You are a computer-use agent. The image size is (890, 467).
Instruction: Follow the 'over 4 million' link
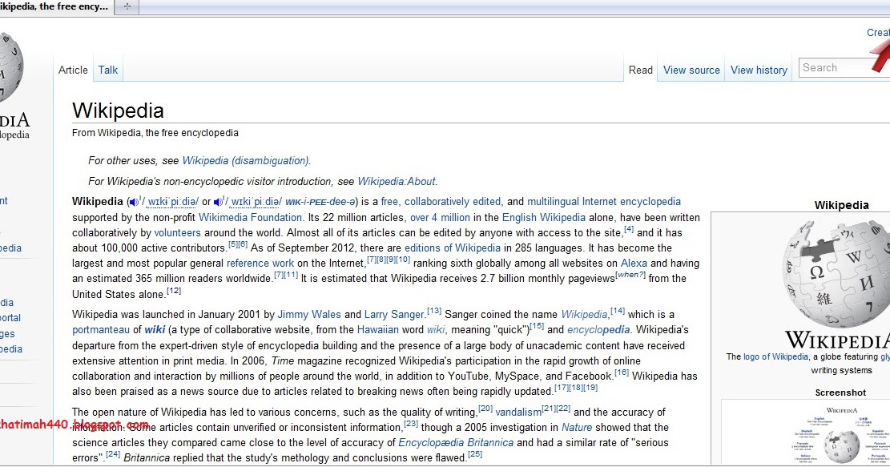click(x=440, y=217)
